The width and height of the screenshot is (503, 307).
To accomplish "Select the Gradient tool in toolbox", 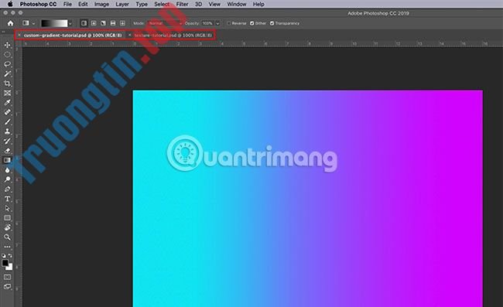I will 8,160.
